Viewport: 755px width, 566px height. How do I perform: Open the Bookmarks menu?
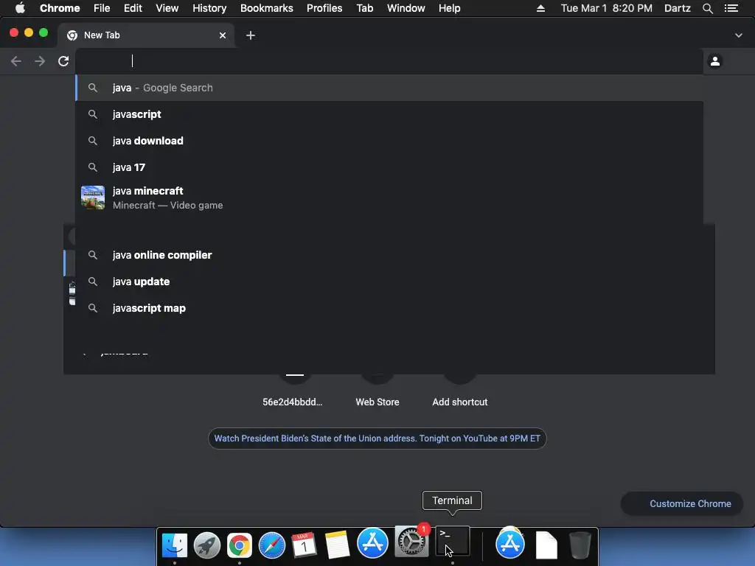[x=267, y=8]
